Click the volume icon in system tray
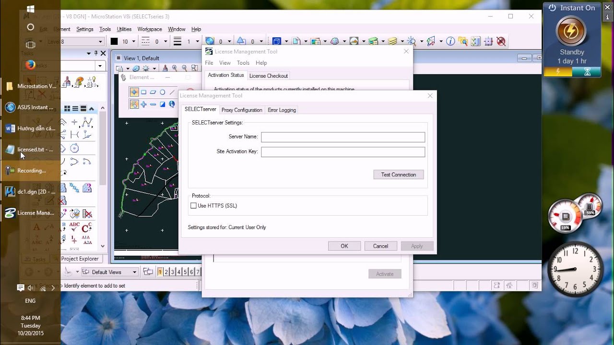614x345 pixels. click(31, 288)
